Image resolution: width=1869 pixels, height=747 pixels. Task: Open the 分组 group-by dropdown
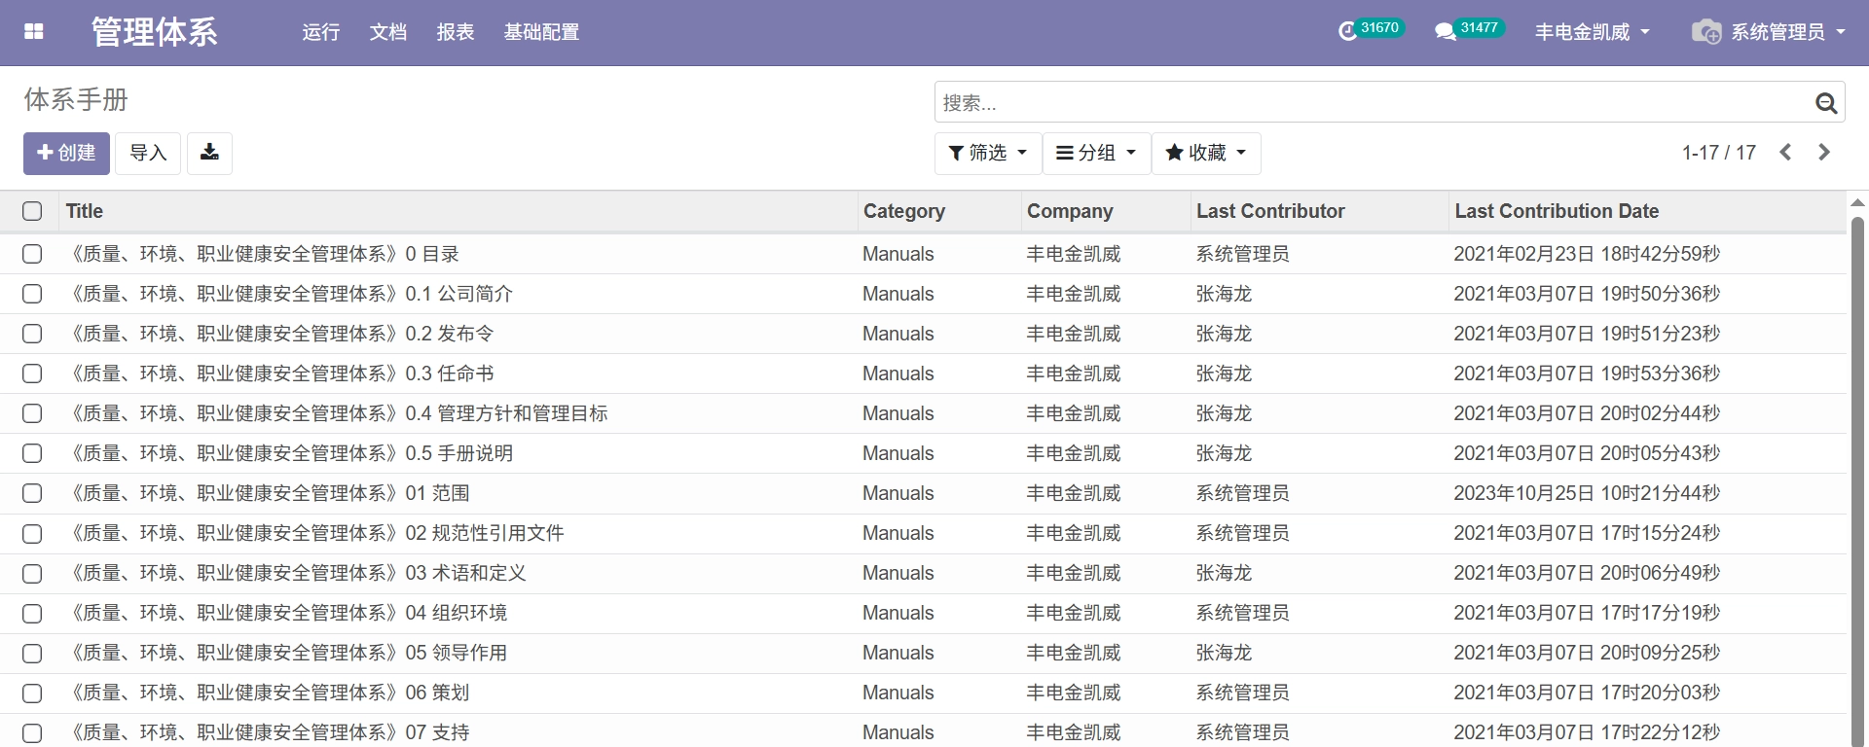tap(1096, 153)
